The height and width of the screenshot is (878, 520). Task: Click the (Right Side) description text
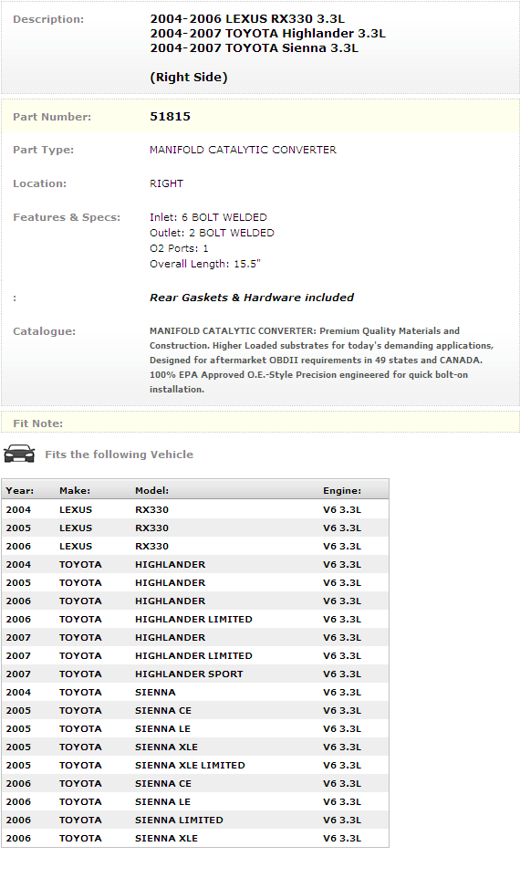pos(189,78)
